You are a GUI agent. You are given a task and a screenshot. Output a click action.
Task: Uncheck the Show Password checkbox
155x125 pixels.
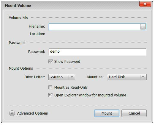(x=50, y=62)
